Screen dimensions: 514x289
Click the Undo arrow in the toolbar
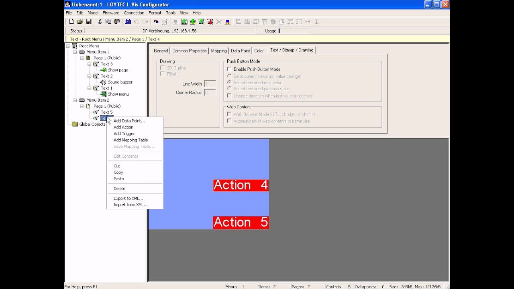click(x=137, y=22)
